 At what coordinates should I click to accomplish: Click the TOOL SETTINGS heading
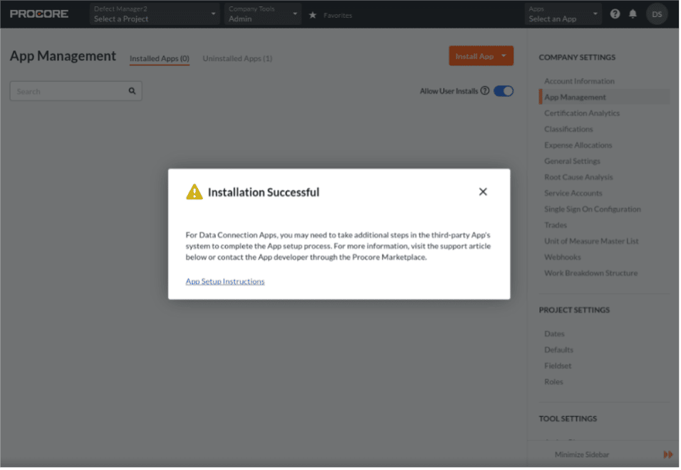click(x=568, y=419)
